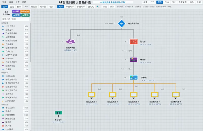Select the purple cloud large-model icon

pos(71,41)
